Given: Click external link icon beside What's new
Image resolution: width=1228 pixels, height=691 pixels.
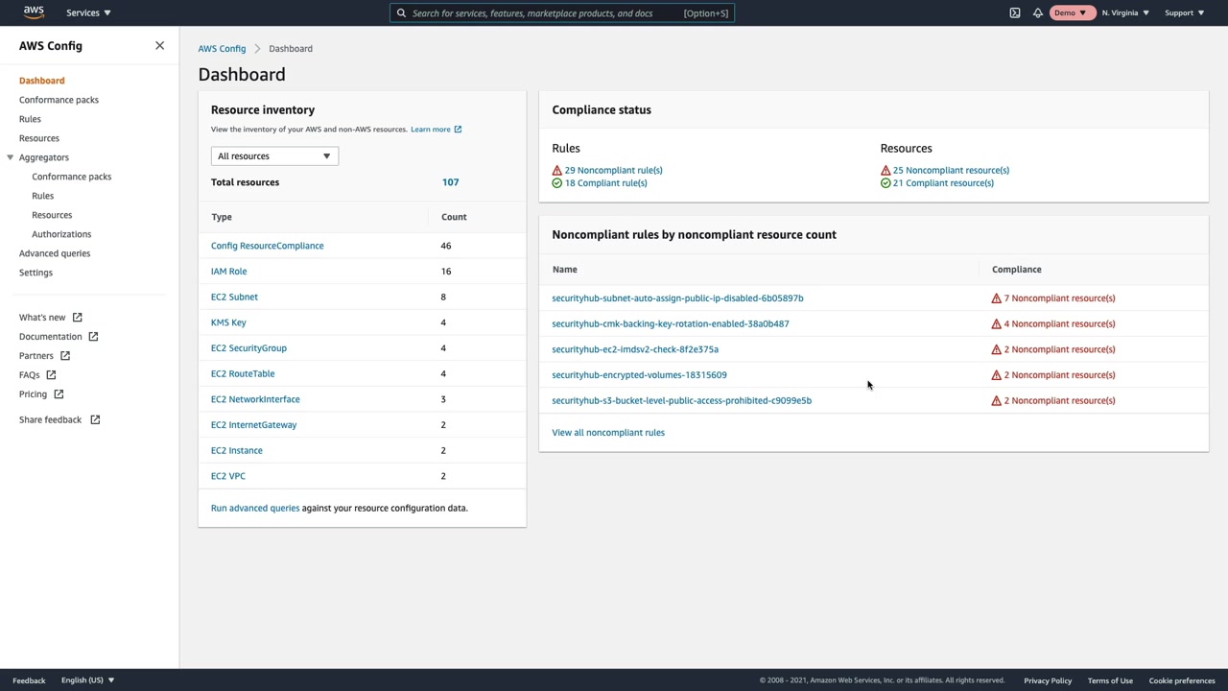Looking at the screenshot, I should coord(78,318).
